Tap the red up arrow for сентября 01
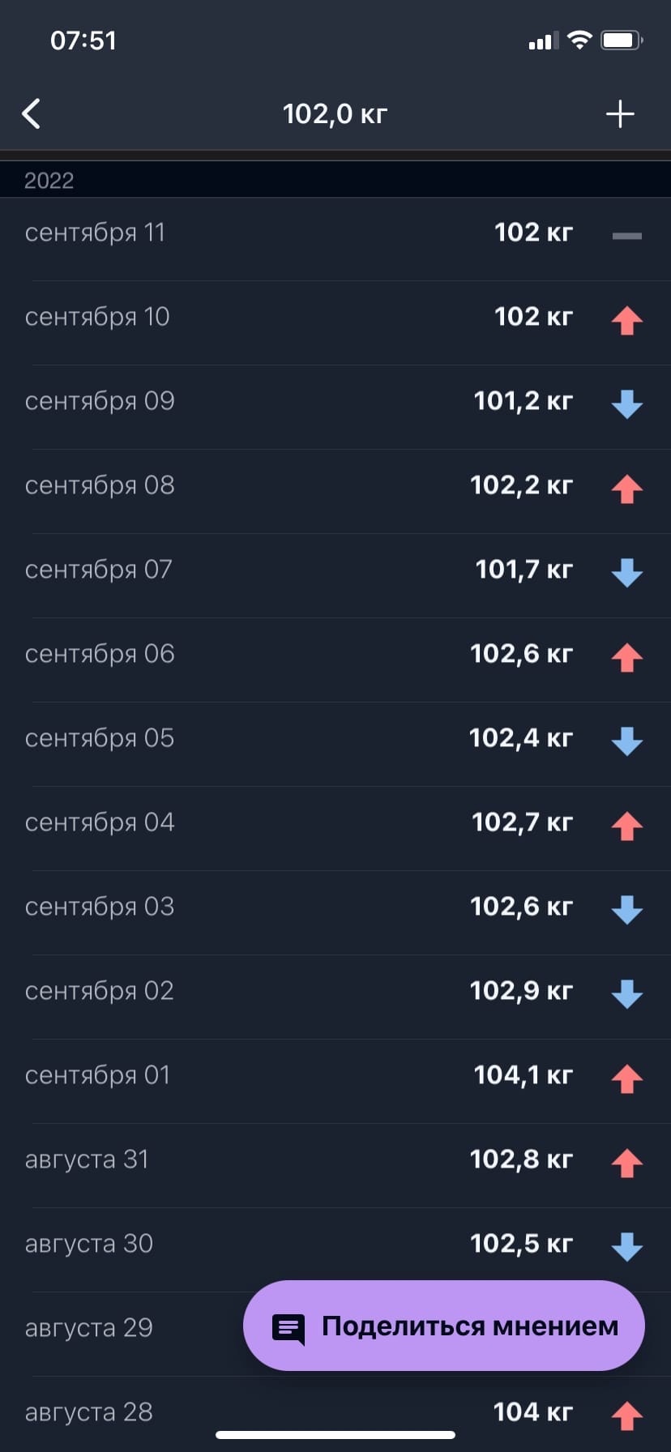Screen dimensions: 671x1452 click(626, 1079)
